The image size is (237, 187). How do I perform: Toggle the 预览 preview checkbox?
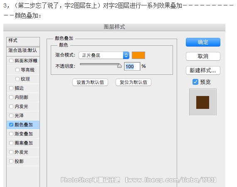point(195,82)
